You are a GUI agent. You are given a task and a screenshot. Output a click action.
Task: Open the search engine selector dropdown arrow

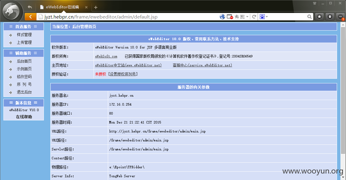267,17
